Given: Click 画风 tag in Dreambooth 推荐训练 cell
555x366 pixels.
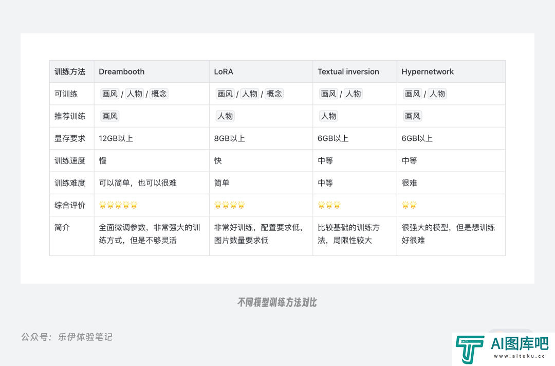Looking at the screenshot, I should (x=110, y=116).
